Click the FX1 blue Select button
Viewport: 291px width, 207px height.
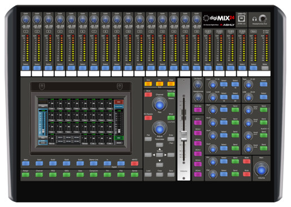[x=224, y=161]
